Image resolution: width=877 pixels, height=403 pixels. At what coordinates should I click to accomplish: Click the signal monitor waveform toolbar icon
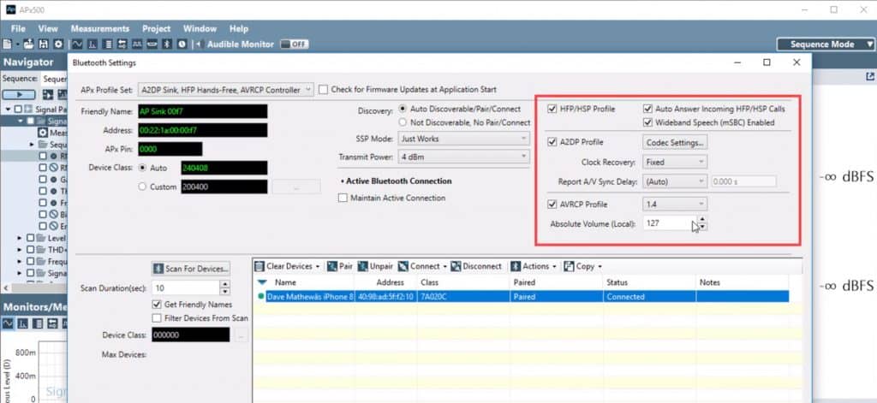(77, 44)
